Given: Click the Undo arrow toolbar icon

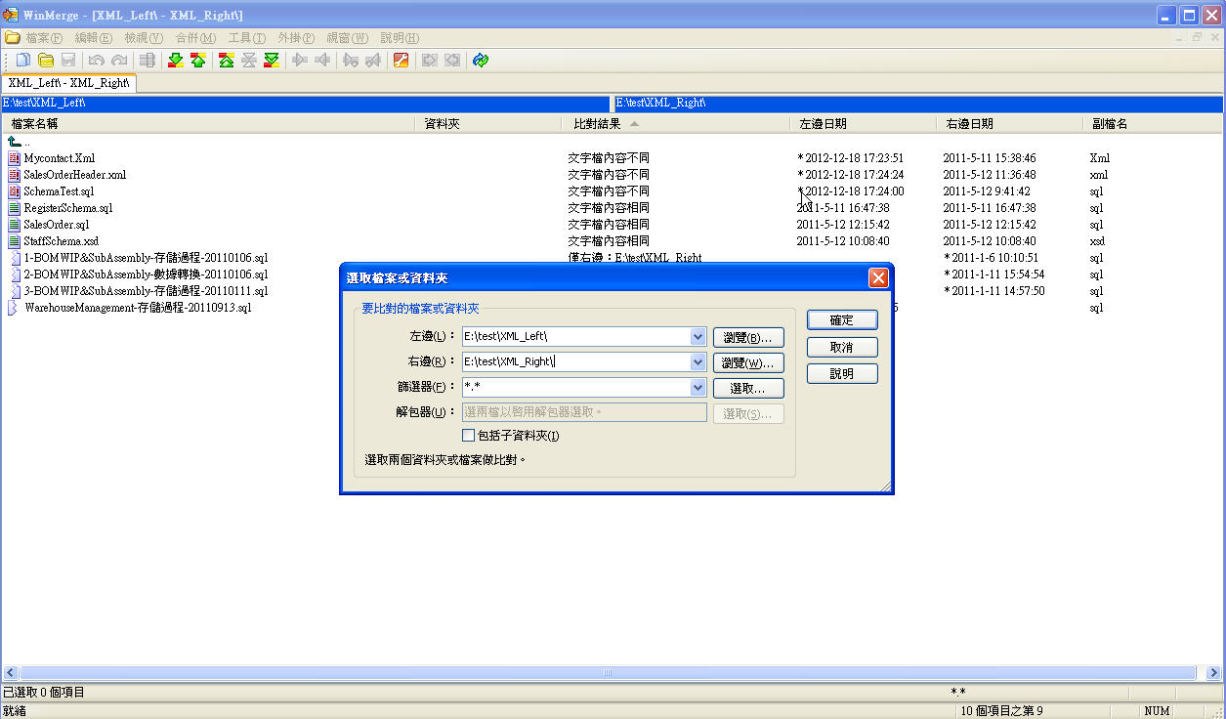Looking at the screenshot, I should 97,61.
